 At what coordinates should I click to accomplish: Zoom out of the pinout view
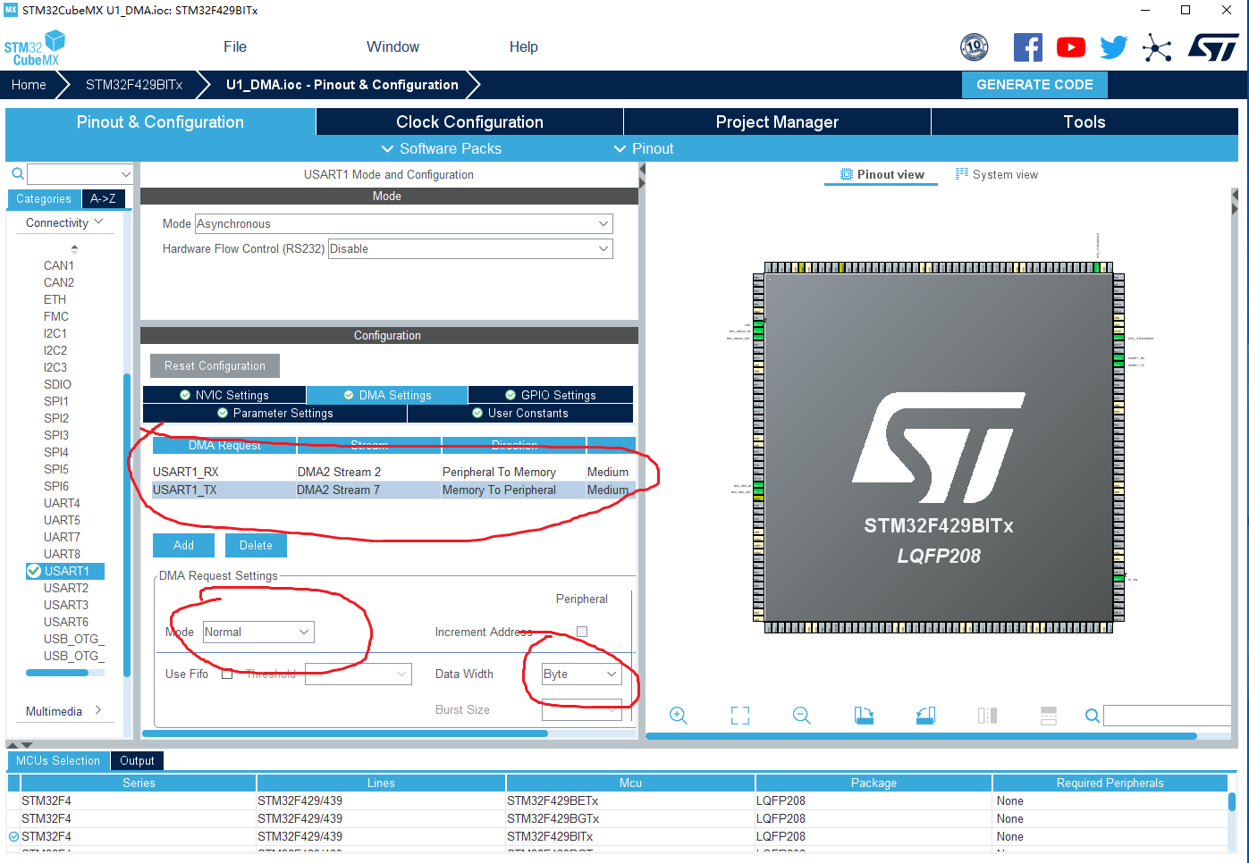801,716
